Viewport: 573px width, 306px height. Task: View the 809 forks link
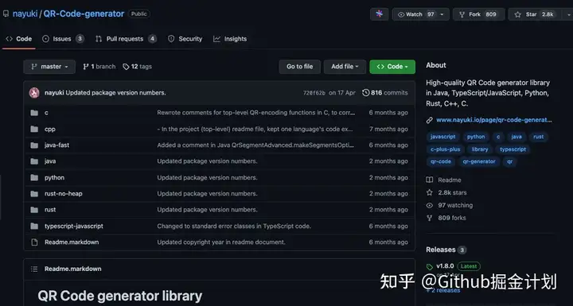pos(452,218)
